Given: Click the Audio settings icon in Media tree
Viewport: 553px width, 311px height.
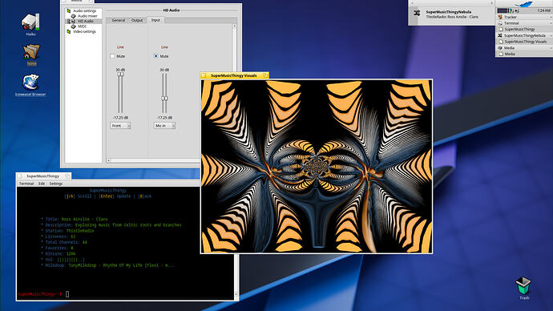Looking at the screenshot, I should [69, 11].
